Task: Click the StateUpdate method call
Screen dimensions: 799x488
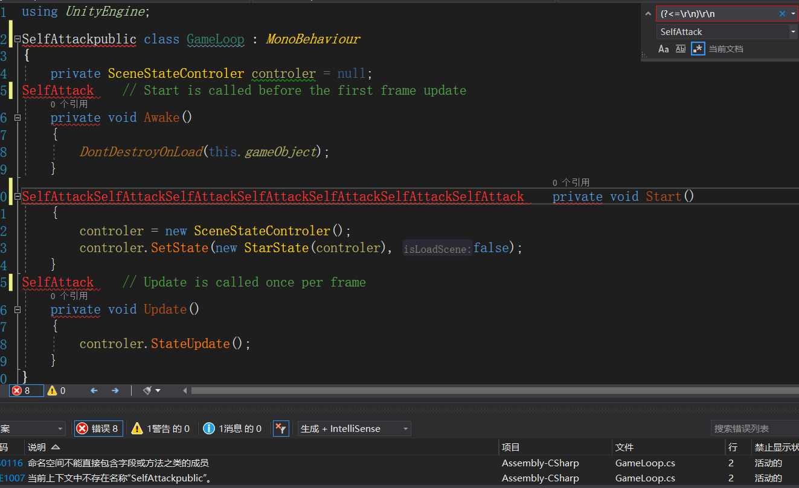Action: [x=190, y=344]
